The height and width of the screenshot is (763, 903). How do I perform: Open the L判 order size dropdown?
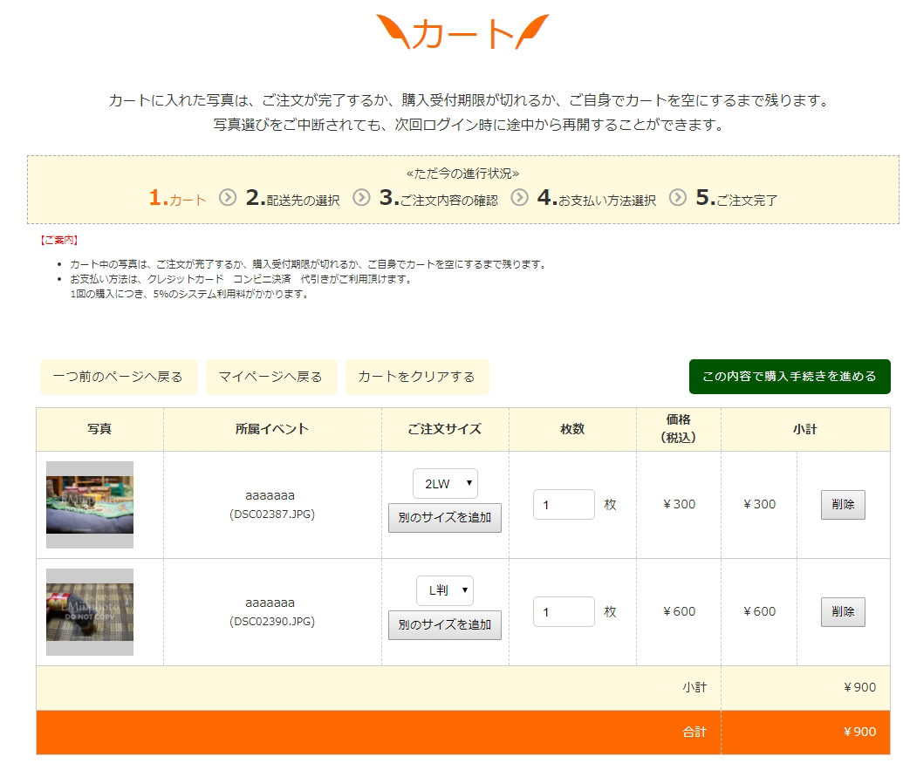(445, 591)
